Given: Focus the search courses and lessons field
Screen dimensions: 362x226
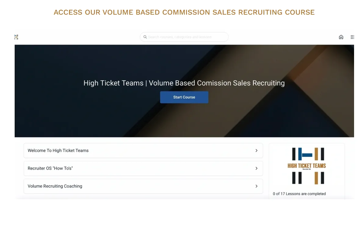Looking at the screenshot, I should [x=186, y=37].
